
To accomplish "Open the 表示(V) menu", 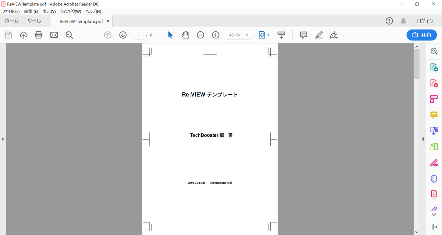I will (49, 11).
